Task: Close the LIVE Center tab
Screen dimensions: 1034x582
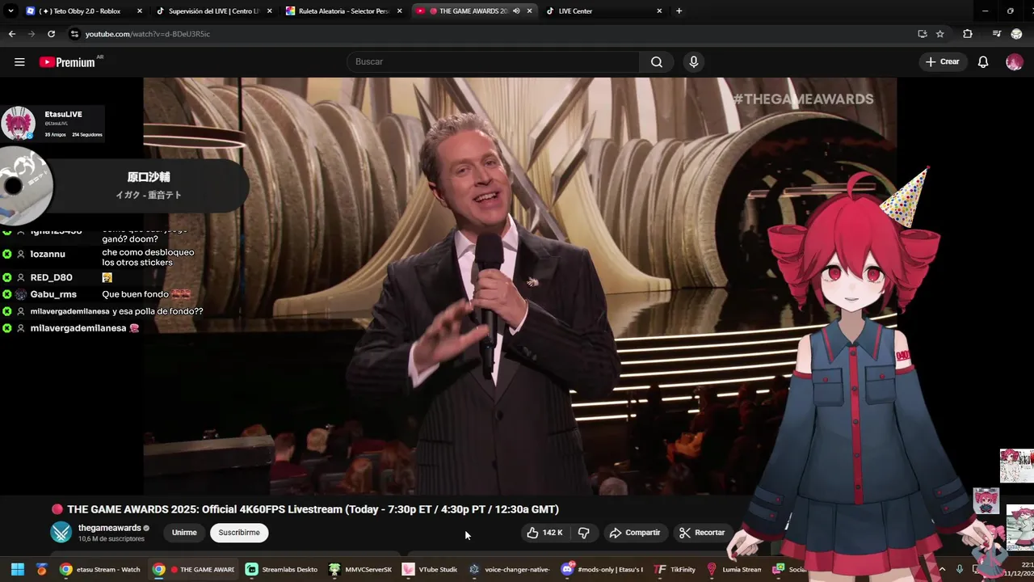Action: [x=659, y=11]
